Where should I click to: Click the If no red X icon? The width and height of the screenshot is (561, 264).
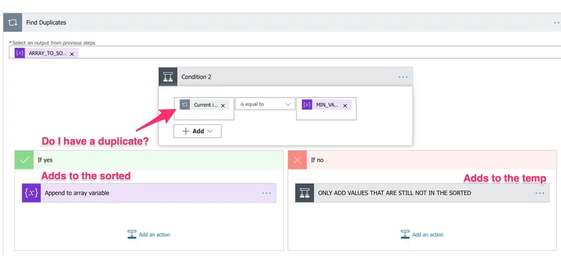coord(297,160)
